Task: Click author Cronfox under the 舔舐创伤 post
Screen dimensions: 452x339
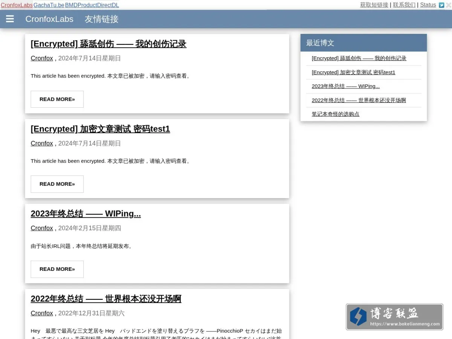Action: pyautogui.click(x=42, y=58)
